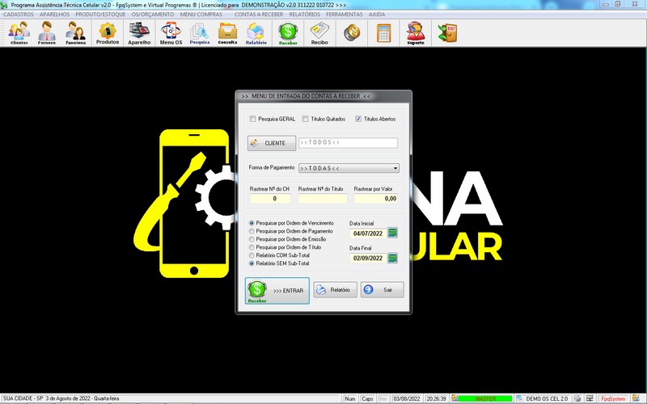The height and width of the screenshot is (404, 647).
Task: Click the icon at status bar's right end
Action: click(636, 398)
